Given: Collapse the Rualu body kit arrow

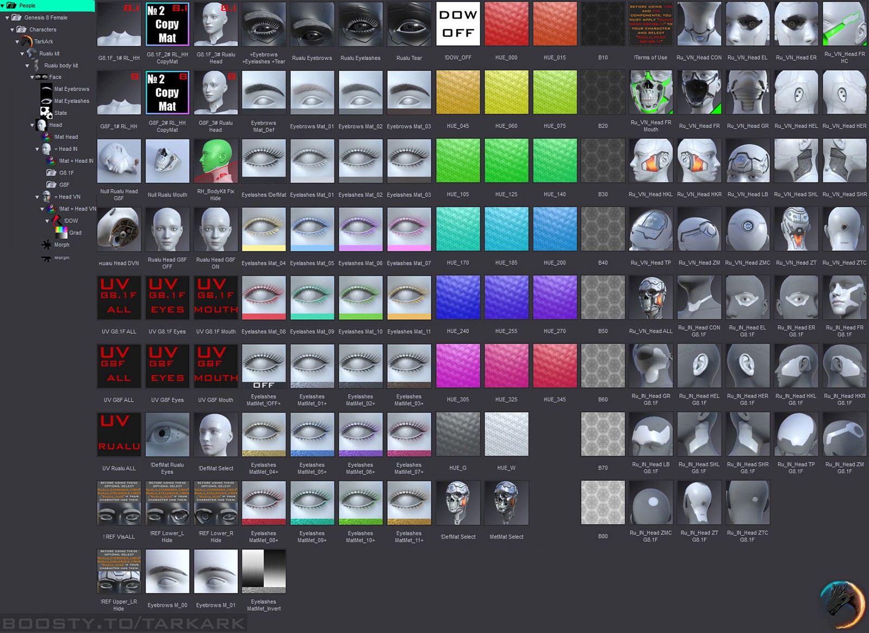Looking at the screenshot, I should pyautogui.click(x=27, y=65).
